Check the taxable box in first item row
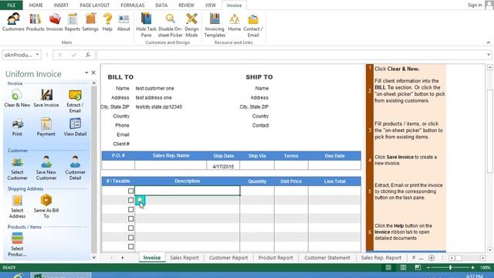Viewport: 494px width, 278px height. coord(130,191)
